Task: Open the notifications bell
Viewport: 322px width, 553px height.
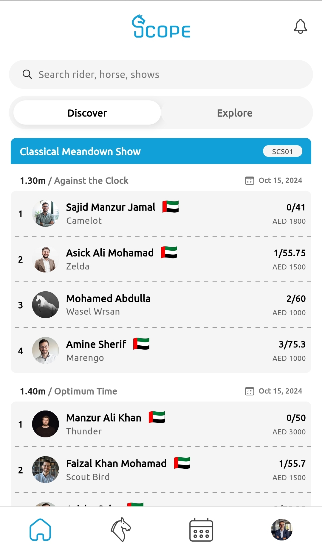Action: (300, 27)
